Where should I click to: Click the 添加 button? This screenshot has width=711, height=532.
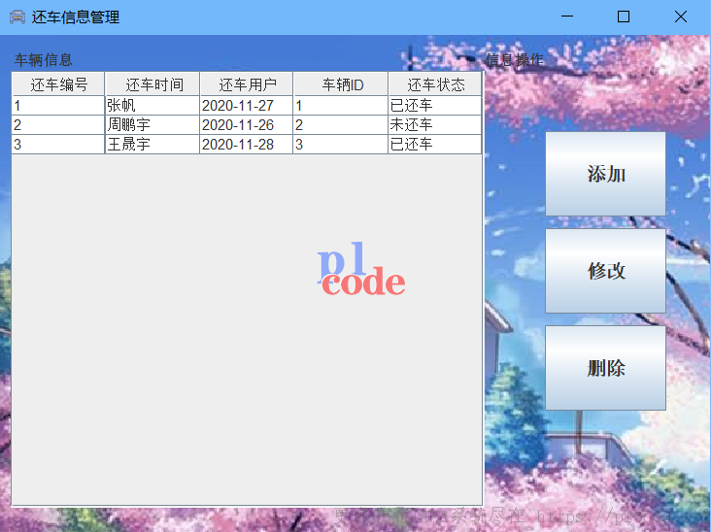click(x=605, y=174)
